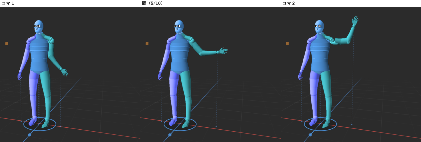Select the orange square handle in middle 間 panel
The image size is (421, 142).
147,44
